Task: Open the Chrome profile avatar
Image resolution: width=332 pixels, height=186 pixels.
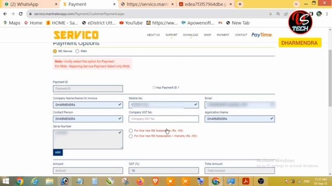Action: click(x=319, y=14)
